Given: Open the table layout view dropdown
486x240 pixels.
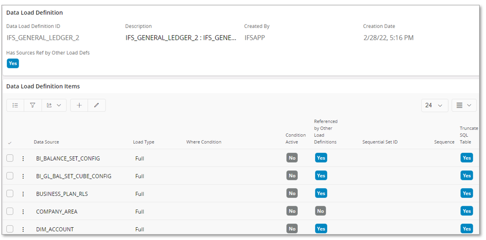Looking at the screenshot, I should click(x=464, y=105).
